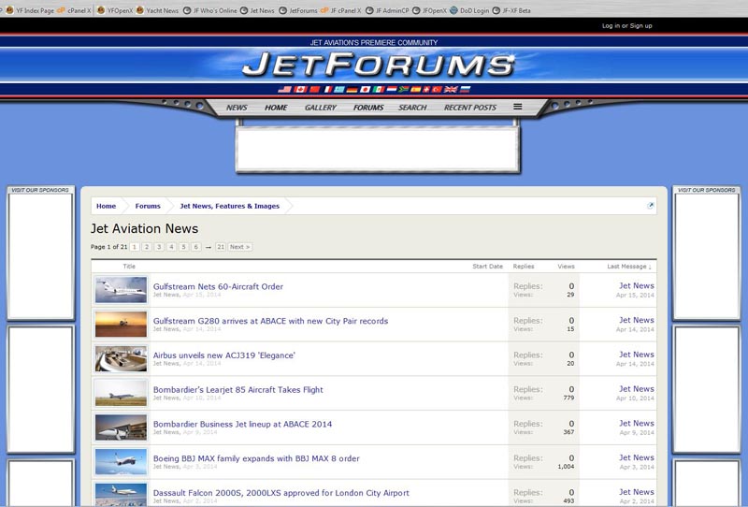Viewport: 748px width, 507px height.
Task: Go to page 4 of threads
Action: 171,247
